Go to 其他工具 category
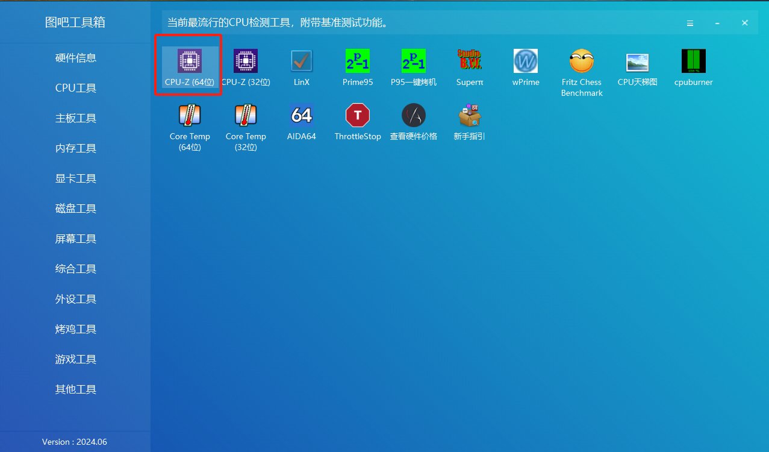Screen dimensions: 769x452 tap(76, 389)
